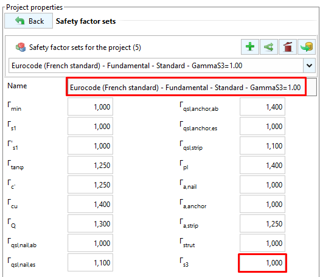The width and height of the screenshot is (320, 277).
Task: Click the Γqsl,strip value field
Action: (x=262, y=146)
